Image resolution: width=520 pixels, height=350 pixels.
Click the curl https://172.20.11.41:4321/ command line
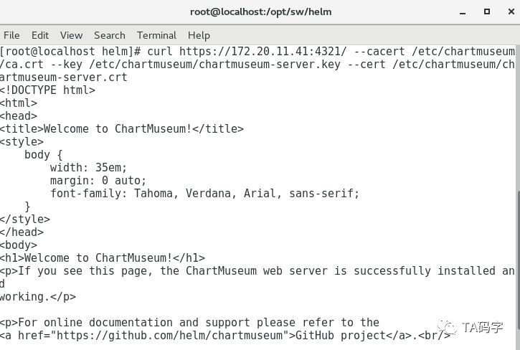coord(257,52)
